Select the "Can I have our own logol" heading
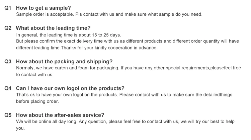The image size is (251, 140). tap(70, 88)
